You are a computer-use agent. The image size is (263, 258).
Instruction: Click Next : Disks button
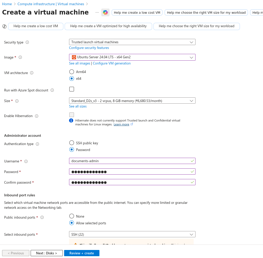(47, 253)
